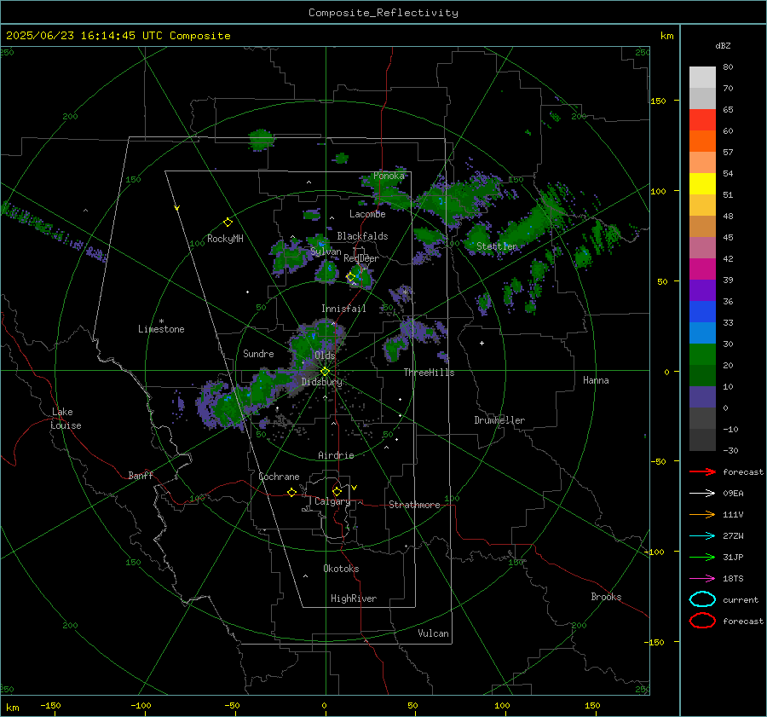This screenshot has width=767, height=717.
Task: Select the lightest gray 70-80 dBZ swatch
Action: tap(702, 78)
